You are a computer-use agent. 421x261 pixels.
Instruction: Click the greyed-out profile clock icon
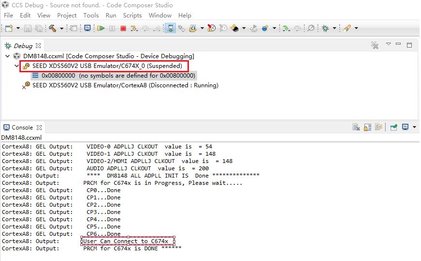click(x=223, y=28)
